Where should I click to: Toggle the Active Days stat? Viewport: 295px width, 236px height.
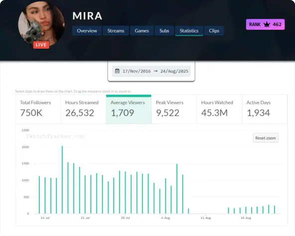coord(265,109)
